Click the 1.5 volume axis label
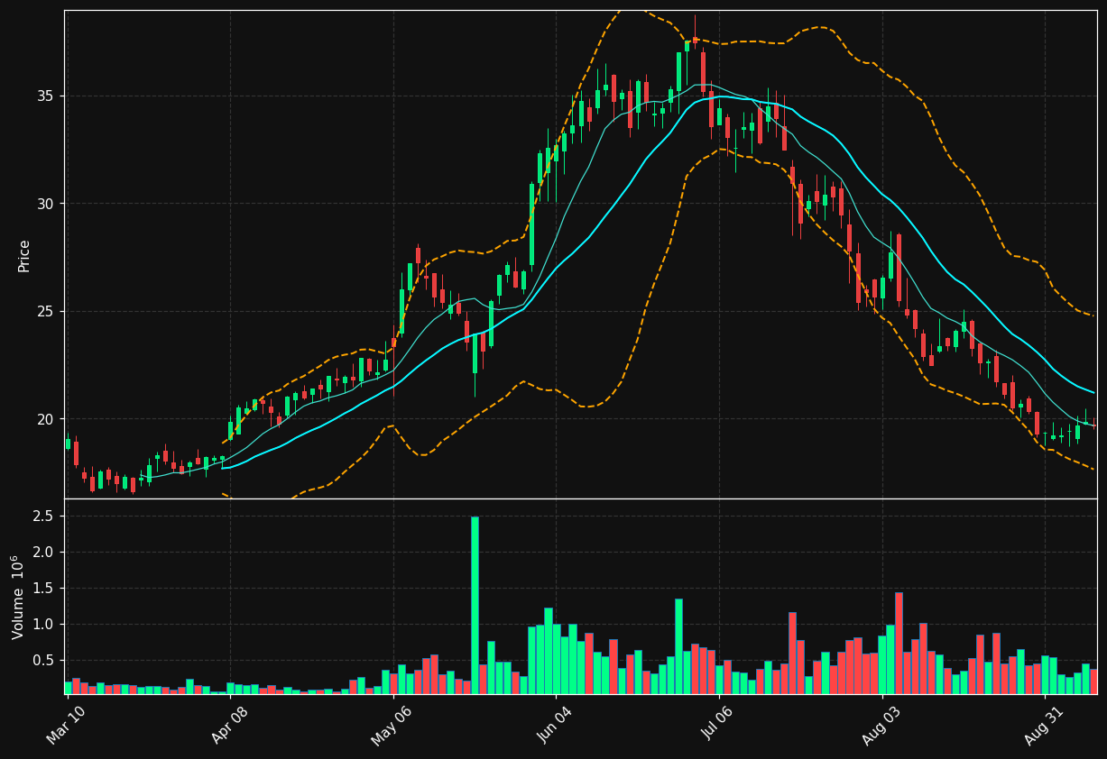This screenshot has height=759, width=1107. (x=44, y=589)
